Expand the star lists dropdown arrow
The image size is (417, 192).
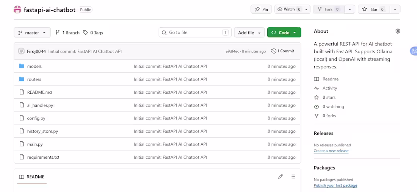[x=395, y=9]
